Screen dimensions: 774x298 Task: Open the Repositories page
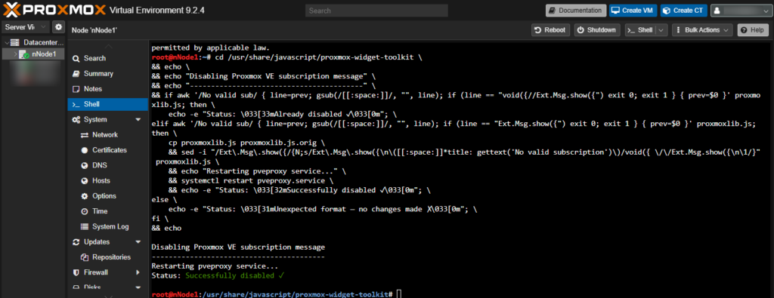(x=107, y=257)
